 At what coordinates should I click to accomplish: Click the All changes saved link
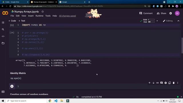(67, 16)
